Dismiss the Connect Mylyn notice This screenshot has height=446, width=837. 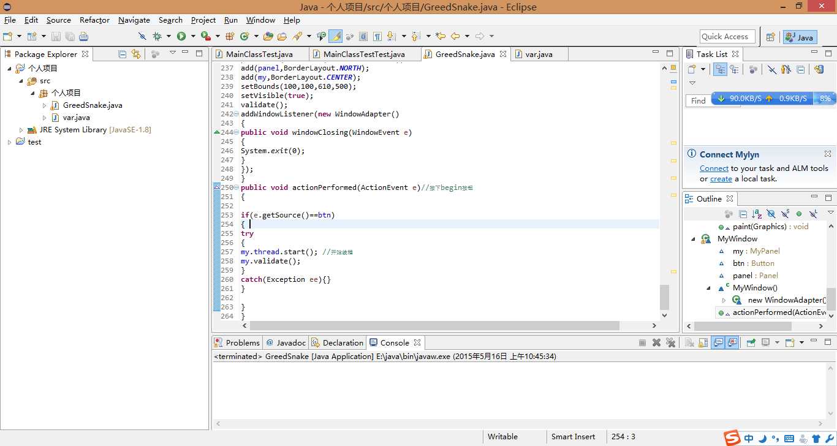pyautogui.click(x=828, y=154)
